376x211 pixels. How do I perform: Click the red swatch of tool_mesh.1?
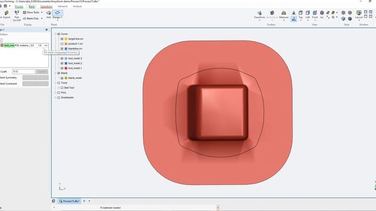tap(66, 68)
